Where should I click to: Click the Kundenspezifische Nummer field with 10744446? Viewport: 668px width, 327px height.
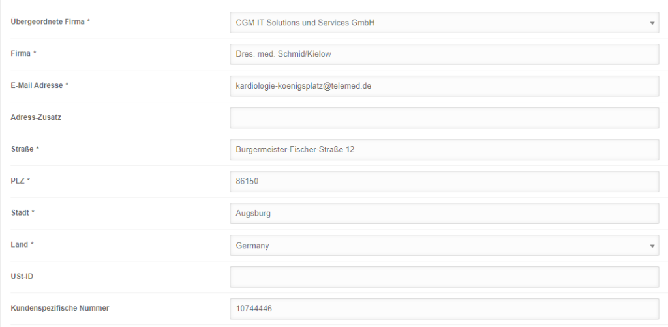tap(444, 308)
